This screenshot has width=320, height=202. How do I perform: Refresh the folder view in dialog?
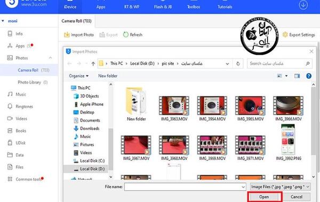(x=238, y=64)
